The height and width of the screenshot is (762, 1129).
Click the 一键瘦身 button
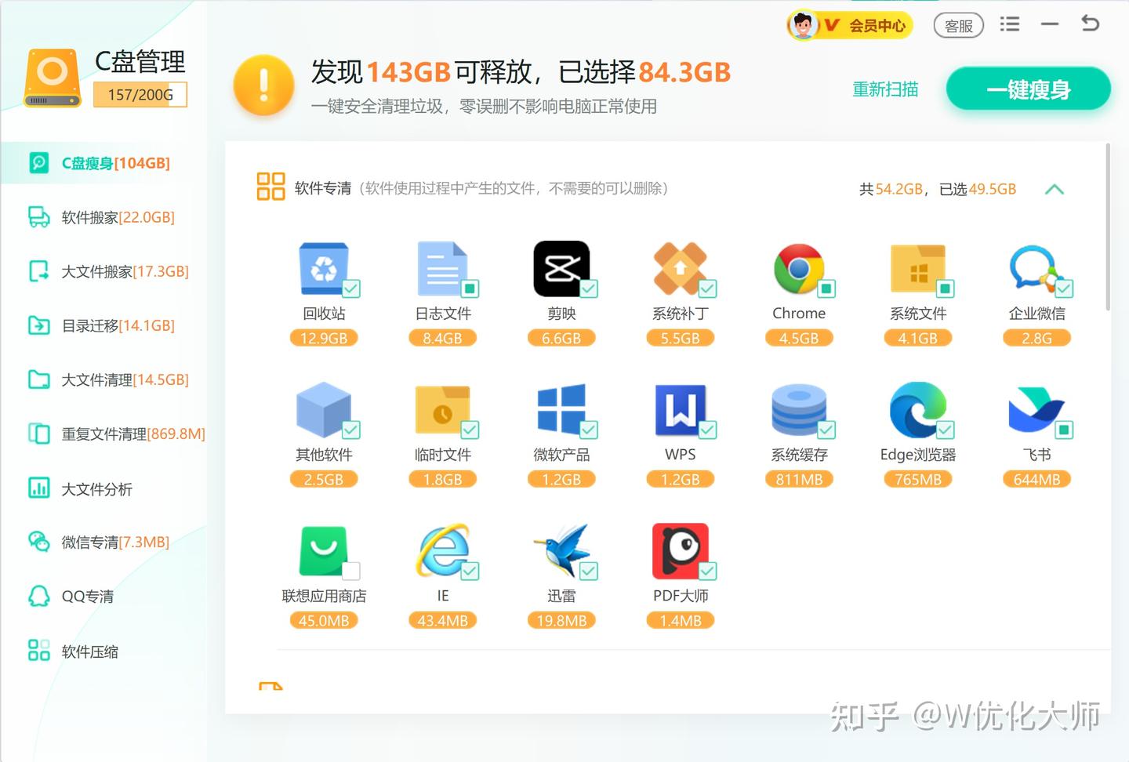coord(1028,89)
